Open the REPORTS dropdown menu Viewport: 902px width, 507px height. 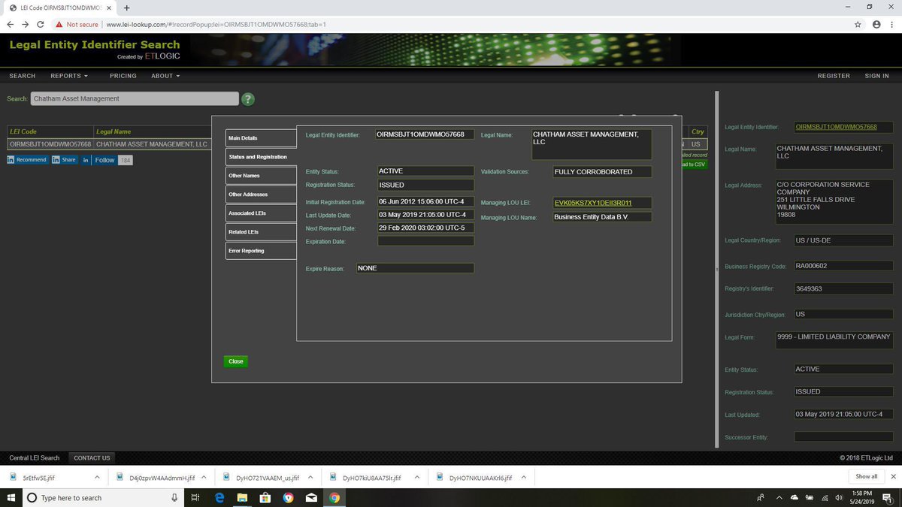click(x=69, y=76)
